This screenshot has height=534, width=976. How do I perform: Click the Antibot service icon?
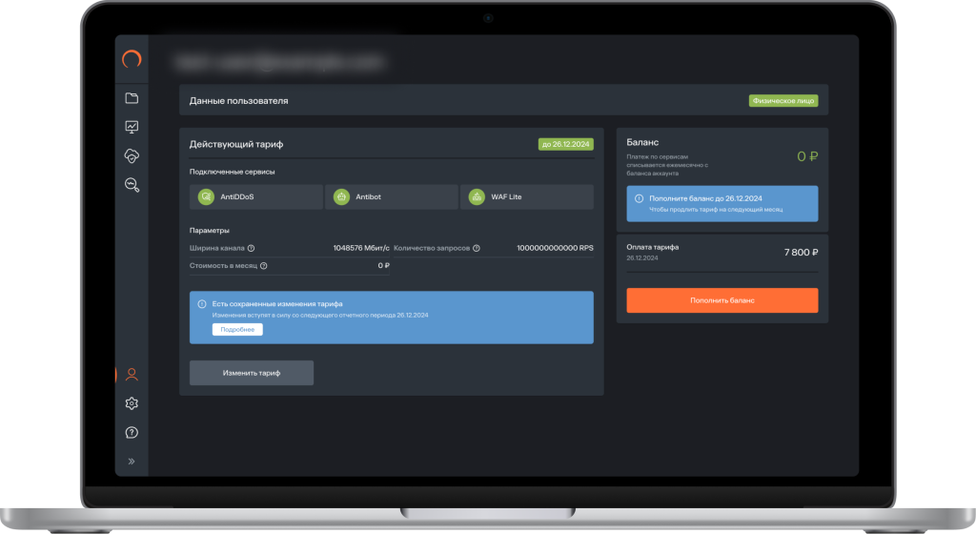coord(341,196)
